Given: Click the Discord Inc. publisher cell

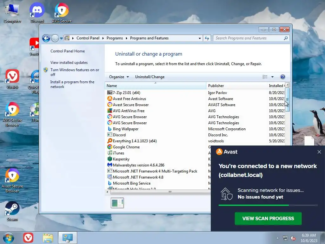Looking at the screenshot, I should (218, 135).
